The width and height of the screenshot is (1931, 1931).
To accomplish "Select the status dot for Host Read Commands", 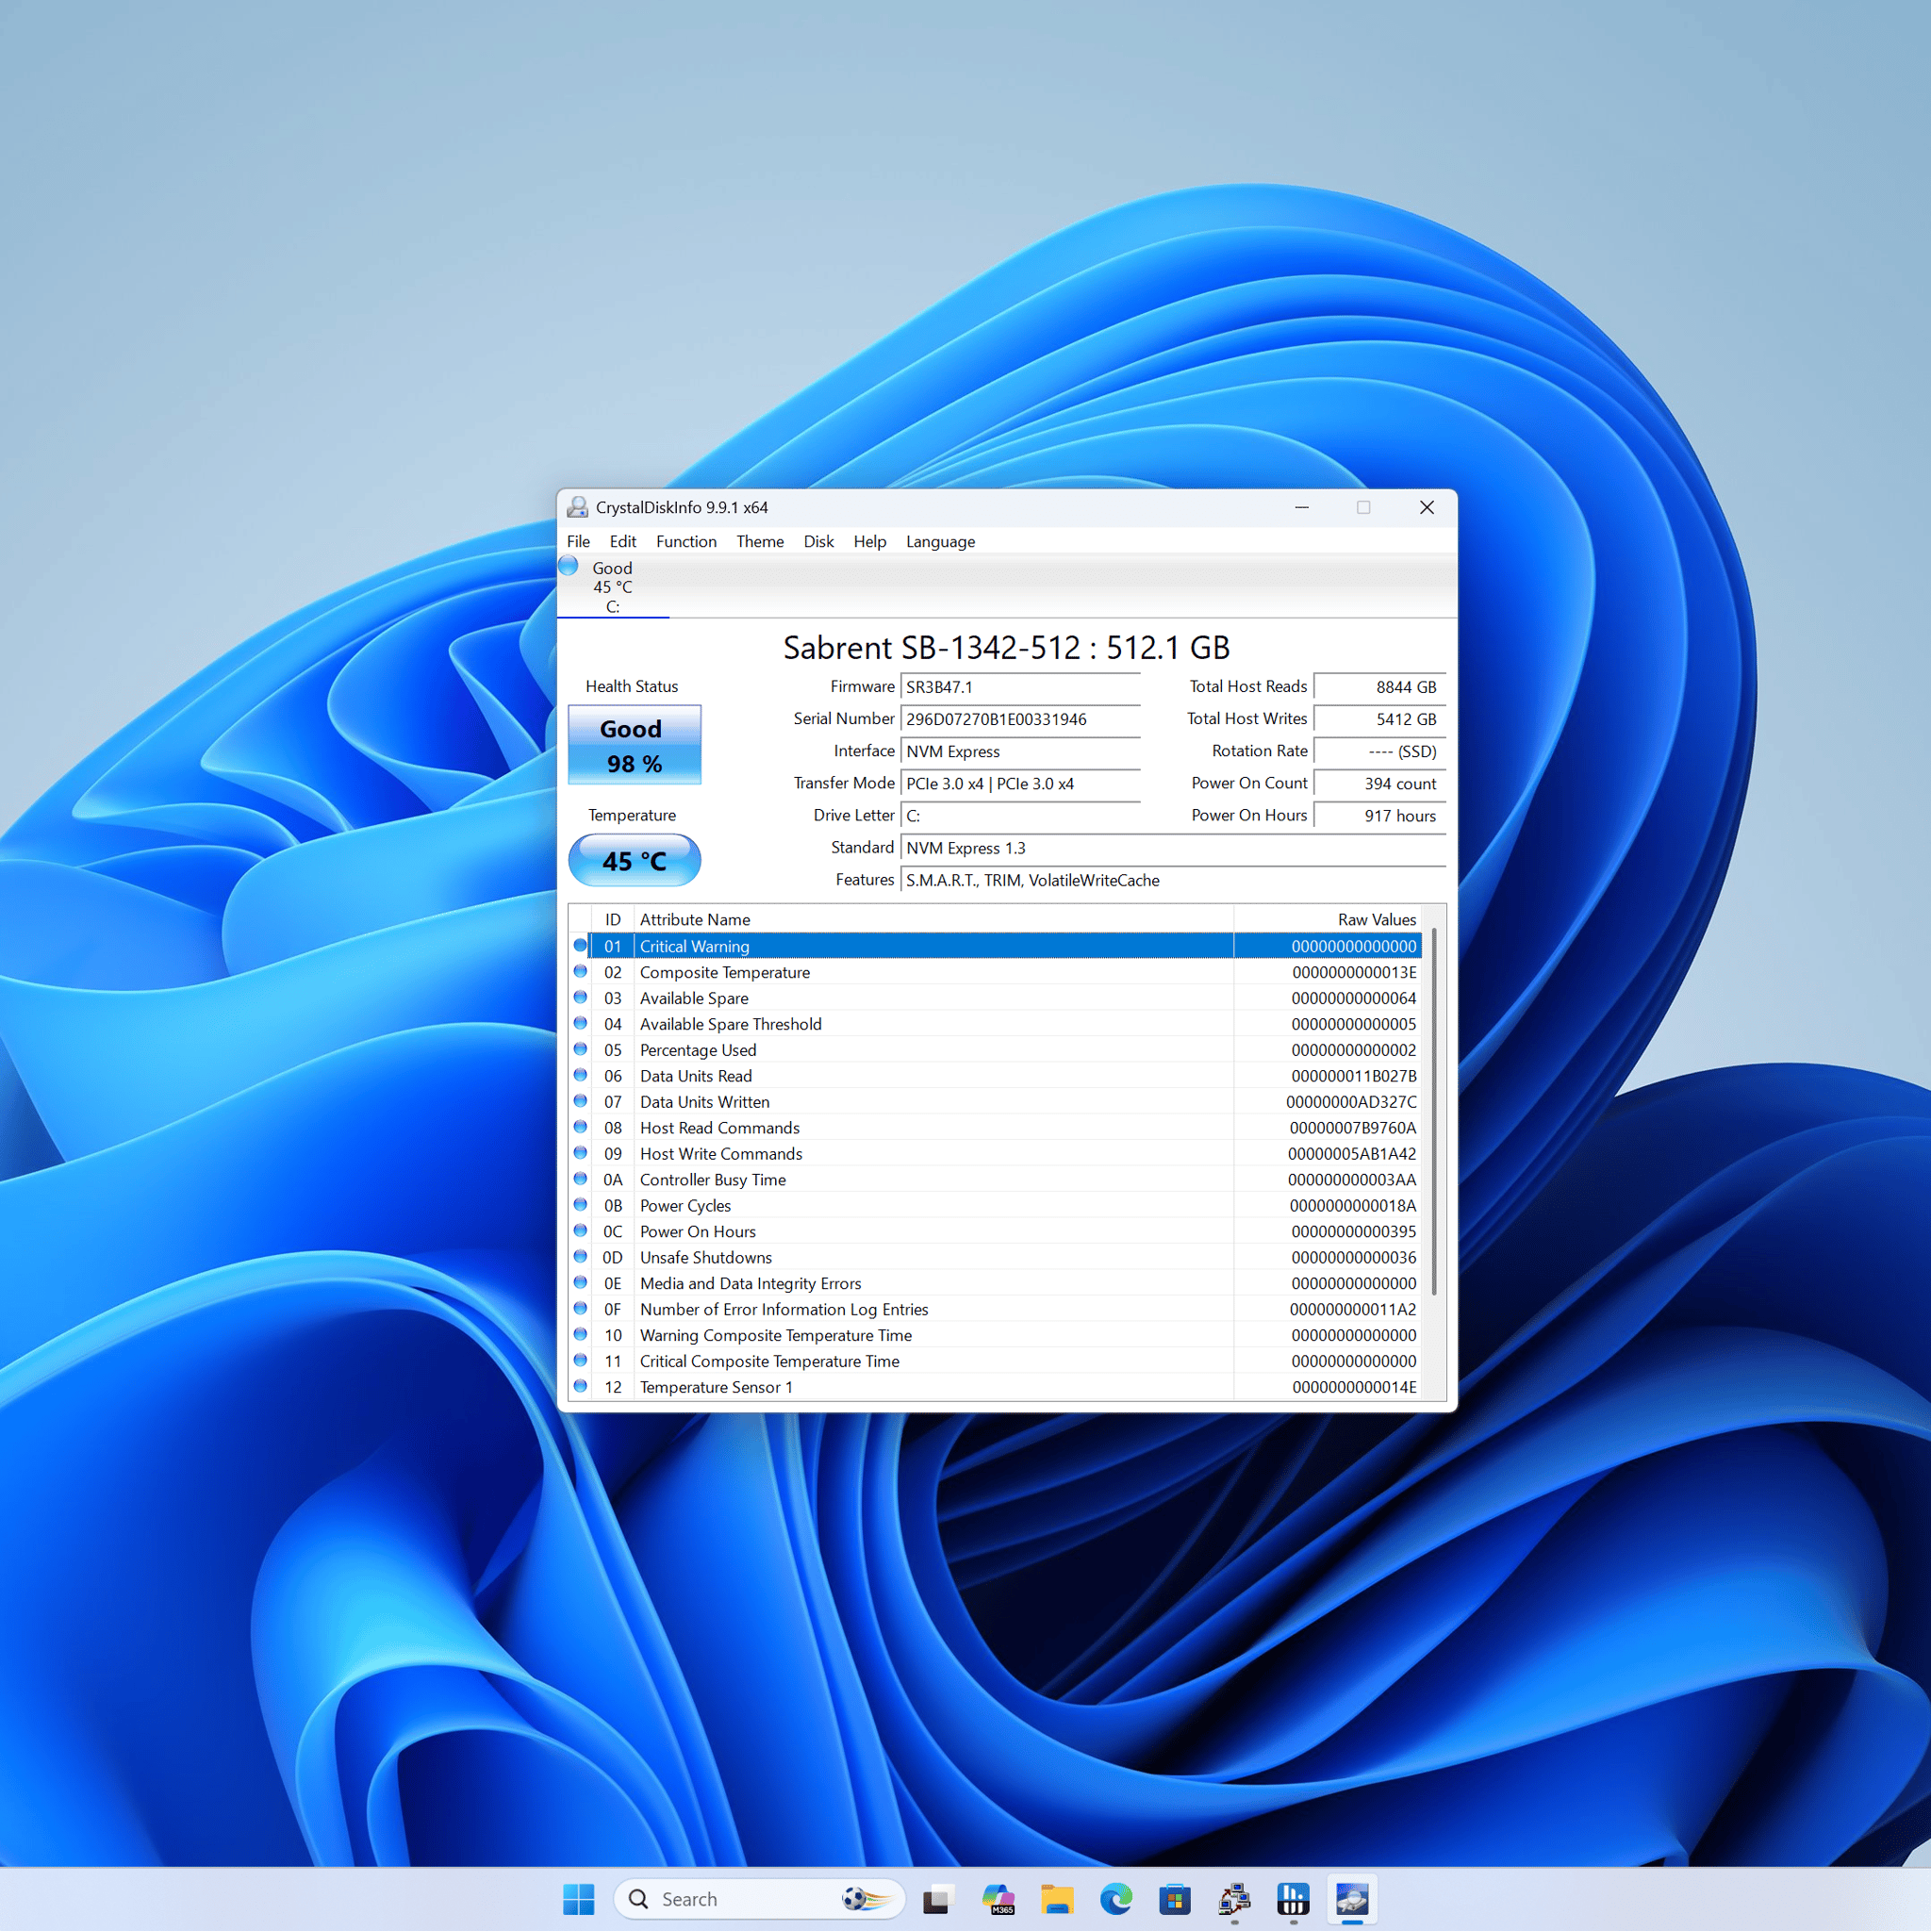I will point(580,1128).
